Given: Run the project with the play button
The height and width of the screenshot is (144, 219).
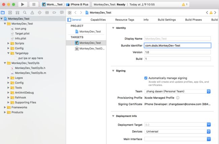Looking at the screenshot, I should [23, 4].
